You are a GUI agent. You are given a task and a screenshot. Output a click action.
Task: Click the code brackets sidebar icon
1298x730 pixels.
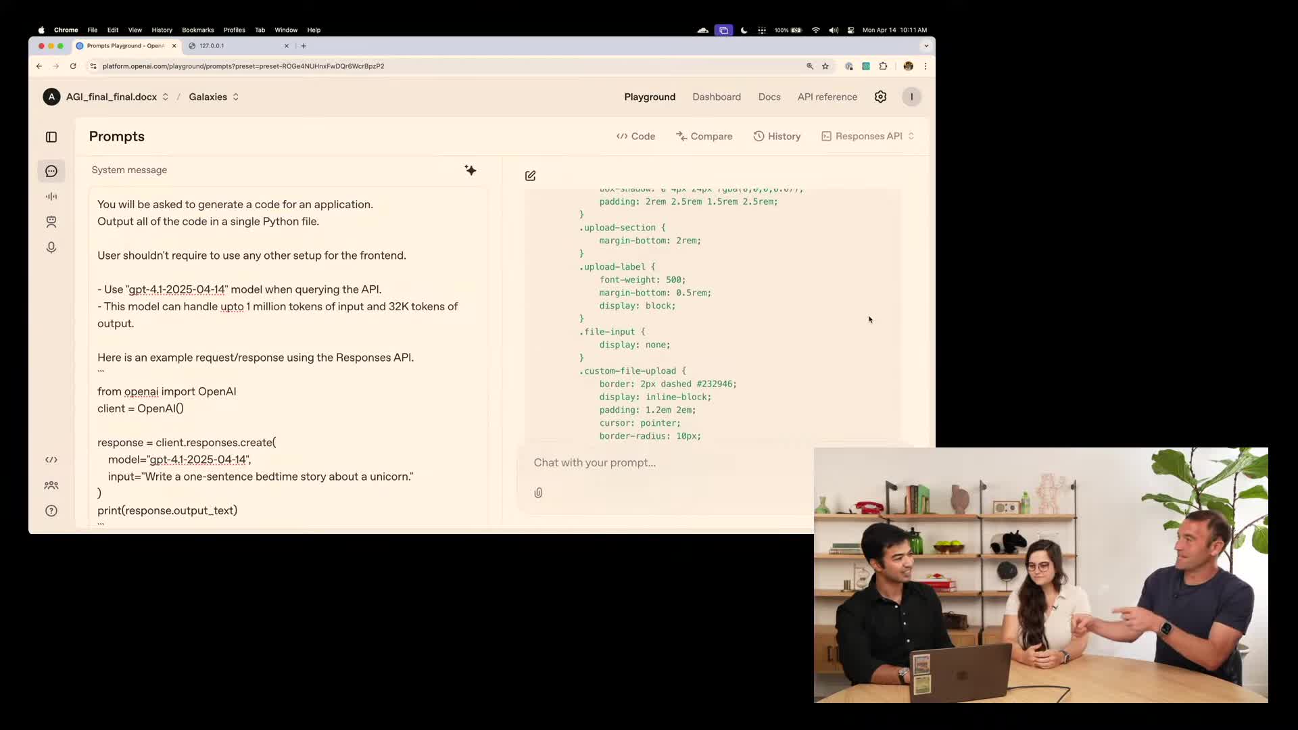pyautogui.click(x=51, y=460)
